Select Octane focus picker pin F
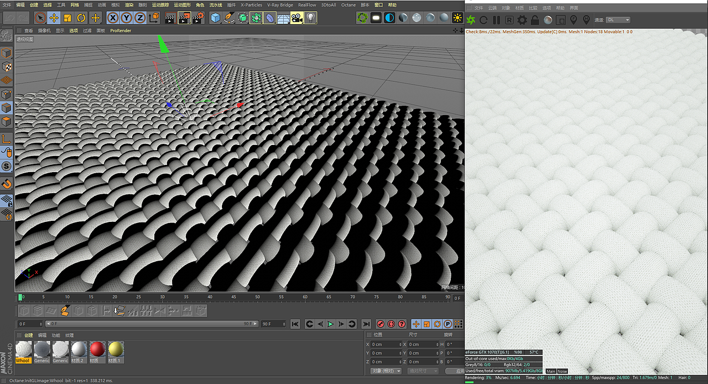 coord(573,20)
